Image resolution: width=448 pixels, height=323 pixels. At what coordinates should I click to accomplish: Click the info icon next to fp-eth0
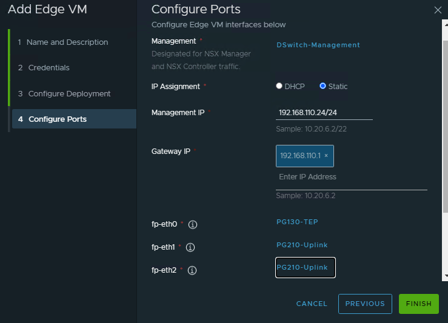[193, 225]
